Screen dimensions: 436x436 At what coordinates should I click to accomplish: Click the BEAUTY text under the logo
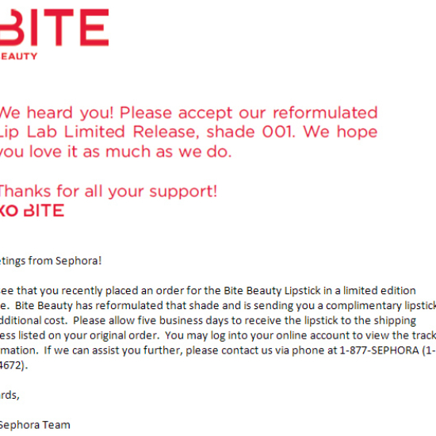[x=18, y=56]
